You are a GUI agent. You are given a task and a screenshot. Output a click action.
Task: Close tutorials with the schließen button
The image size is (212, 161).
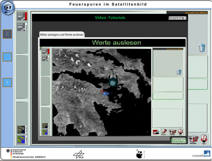(x=177, y=18)
